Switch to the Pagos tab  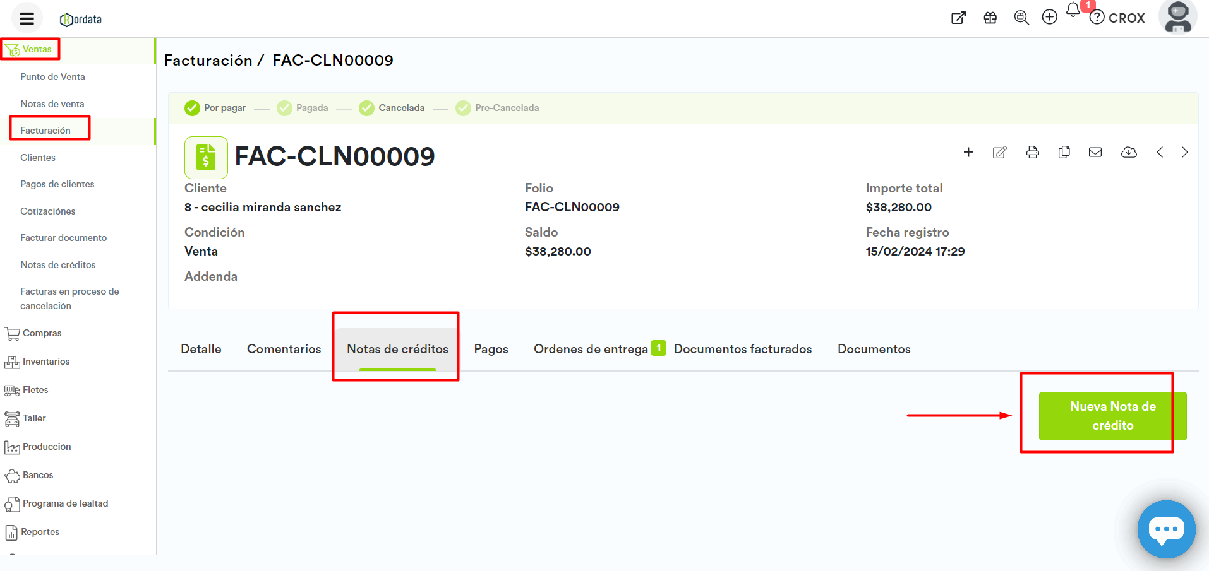[x=491, y=349]
